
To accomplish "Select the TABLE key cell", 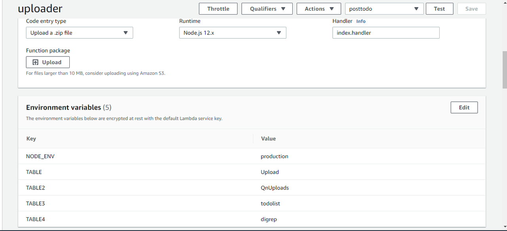I will tap(34, 172).
